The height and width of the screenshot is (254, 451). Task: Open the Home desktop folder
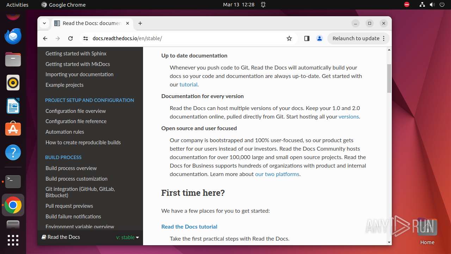coord(427,231)
